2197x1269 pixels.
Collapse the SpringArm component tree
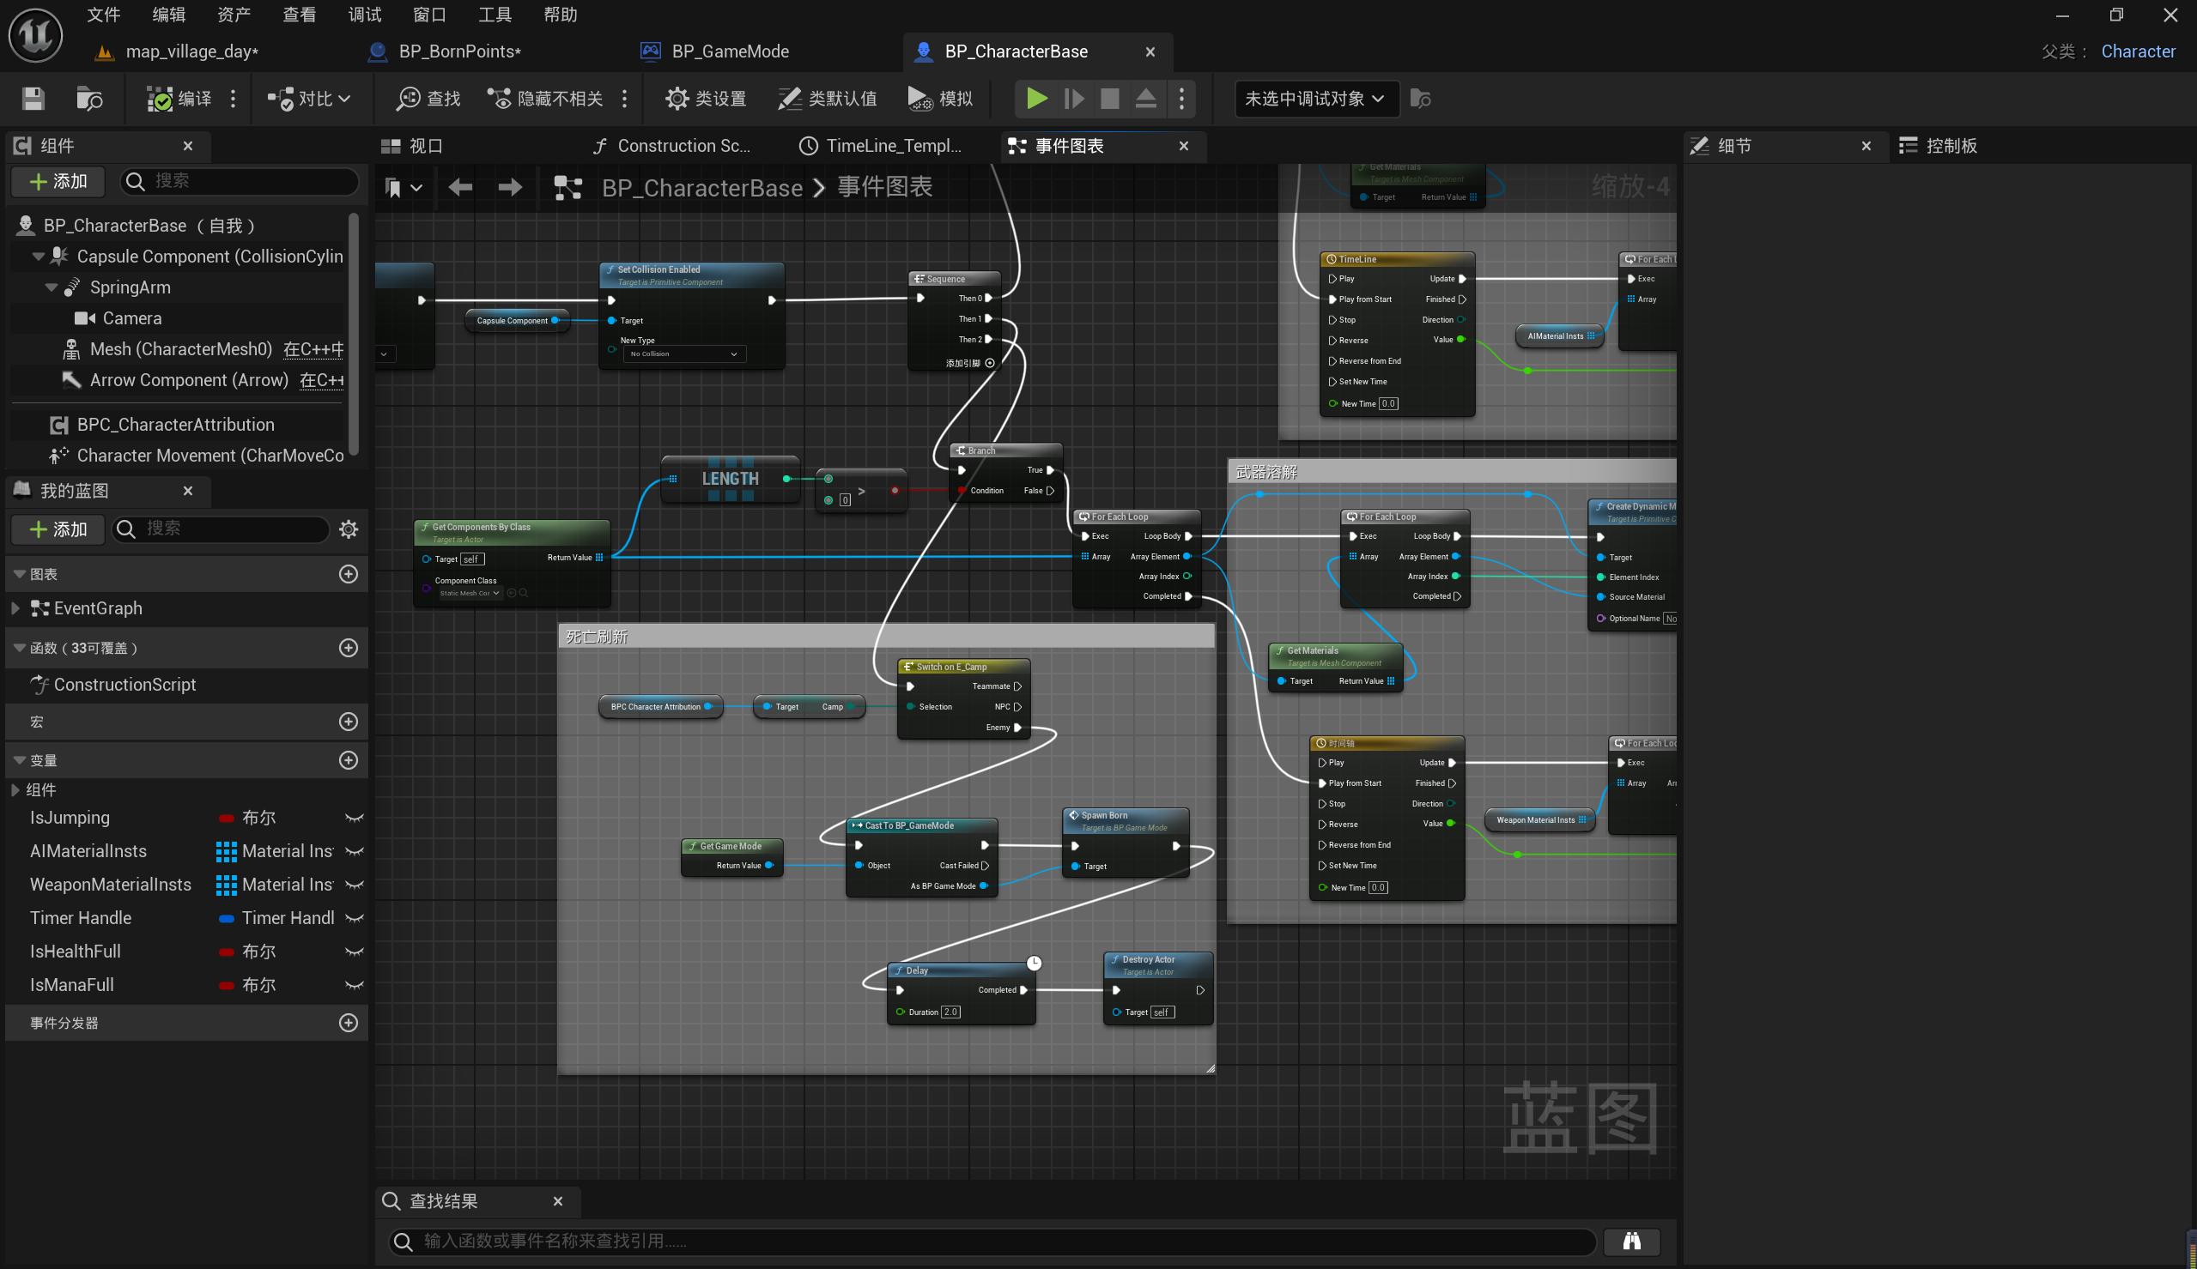coord(52,287)
